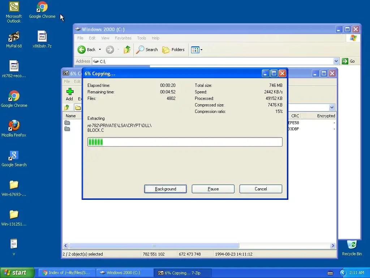Sort by Encrypted column header

coord(326,116)
